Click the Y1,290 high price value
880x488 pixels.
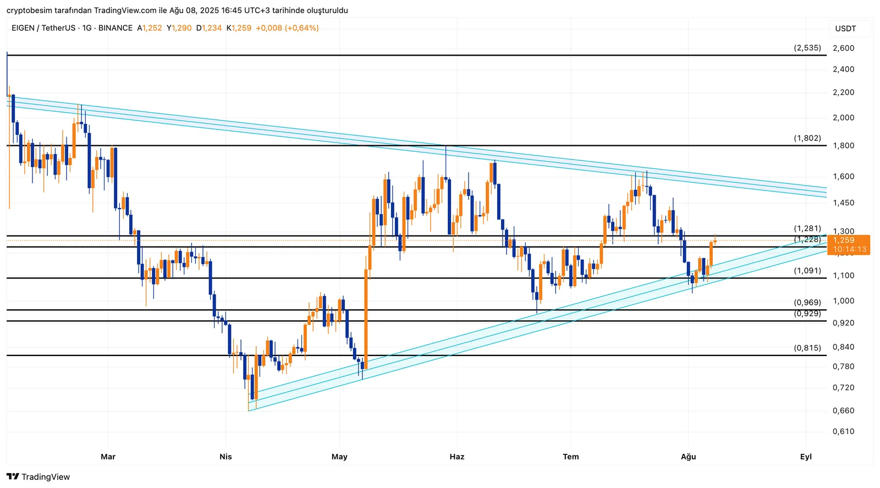(179, 28)
